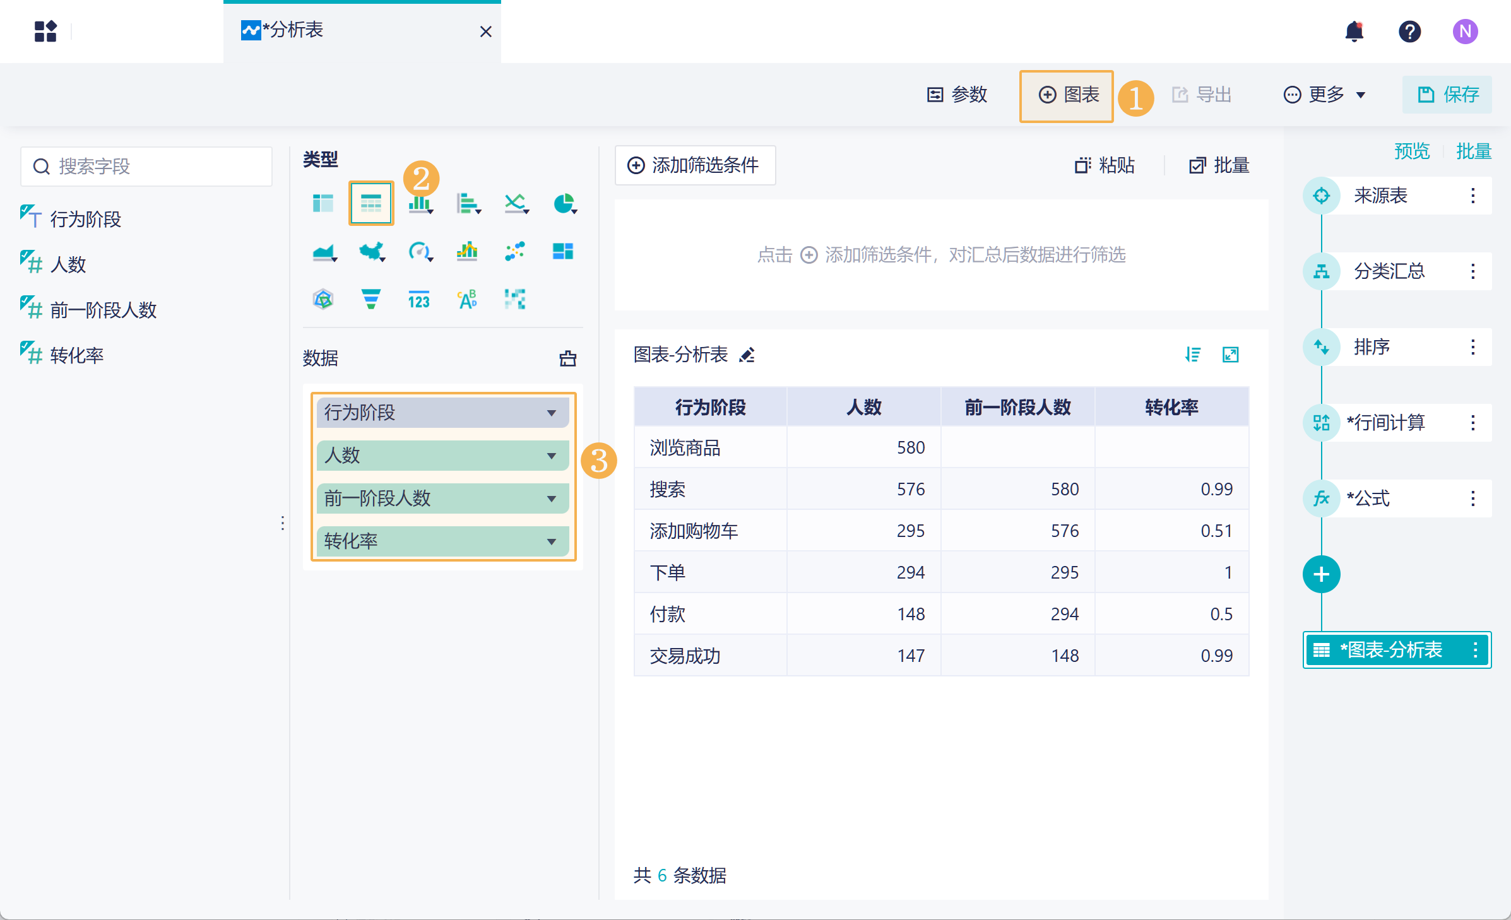Open the 行为阶段 field dropdown
Screen dimensions: 1511x920
coord(551,413)
